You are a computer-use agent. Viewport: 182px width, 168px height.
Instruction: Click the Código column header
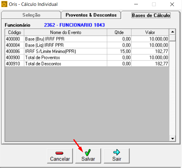pos(14,32)
